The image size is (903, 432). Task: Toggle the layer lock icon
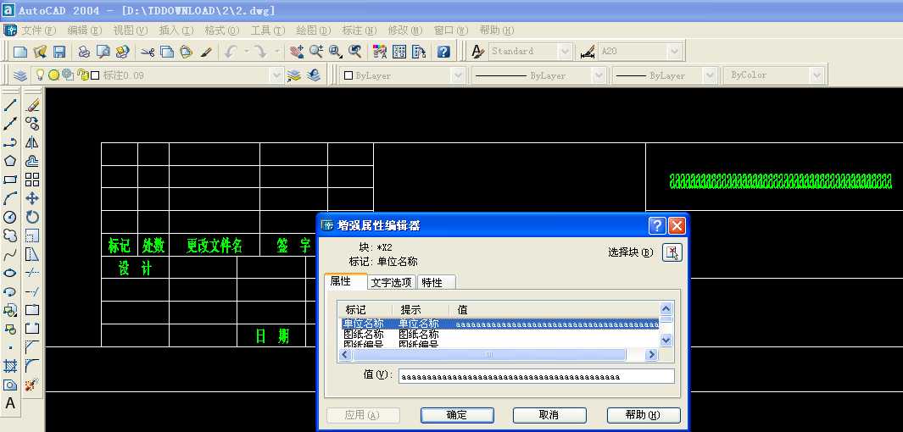(82, 75)
